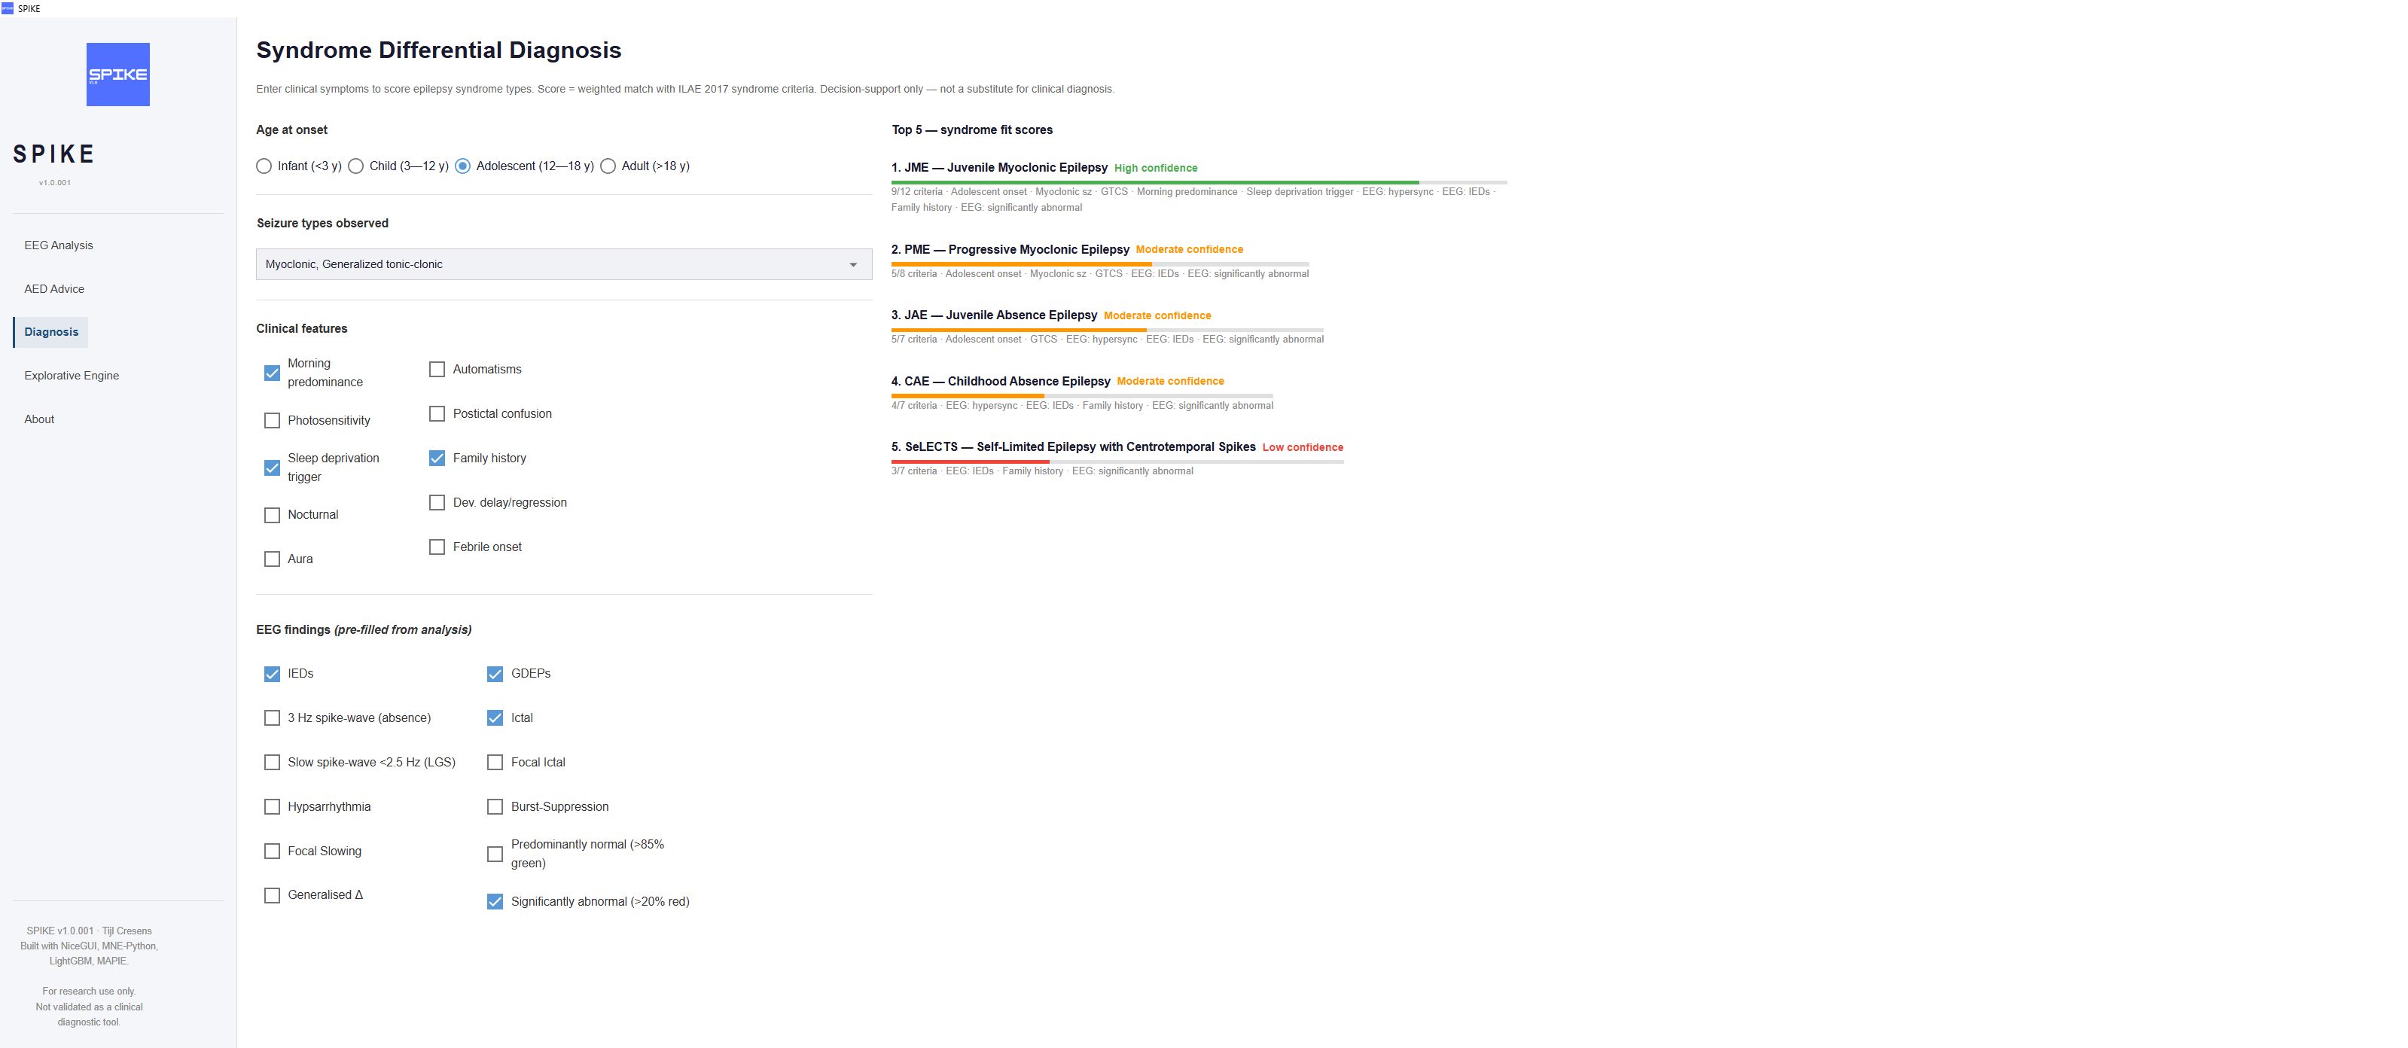Click the Low confidence label for SeLECTS
This screenshot has width=2408, height=1048.
[1302, 448]
